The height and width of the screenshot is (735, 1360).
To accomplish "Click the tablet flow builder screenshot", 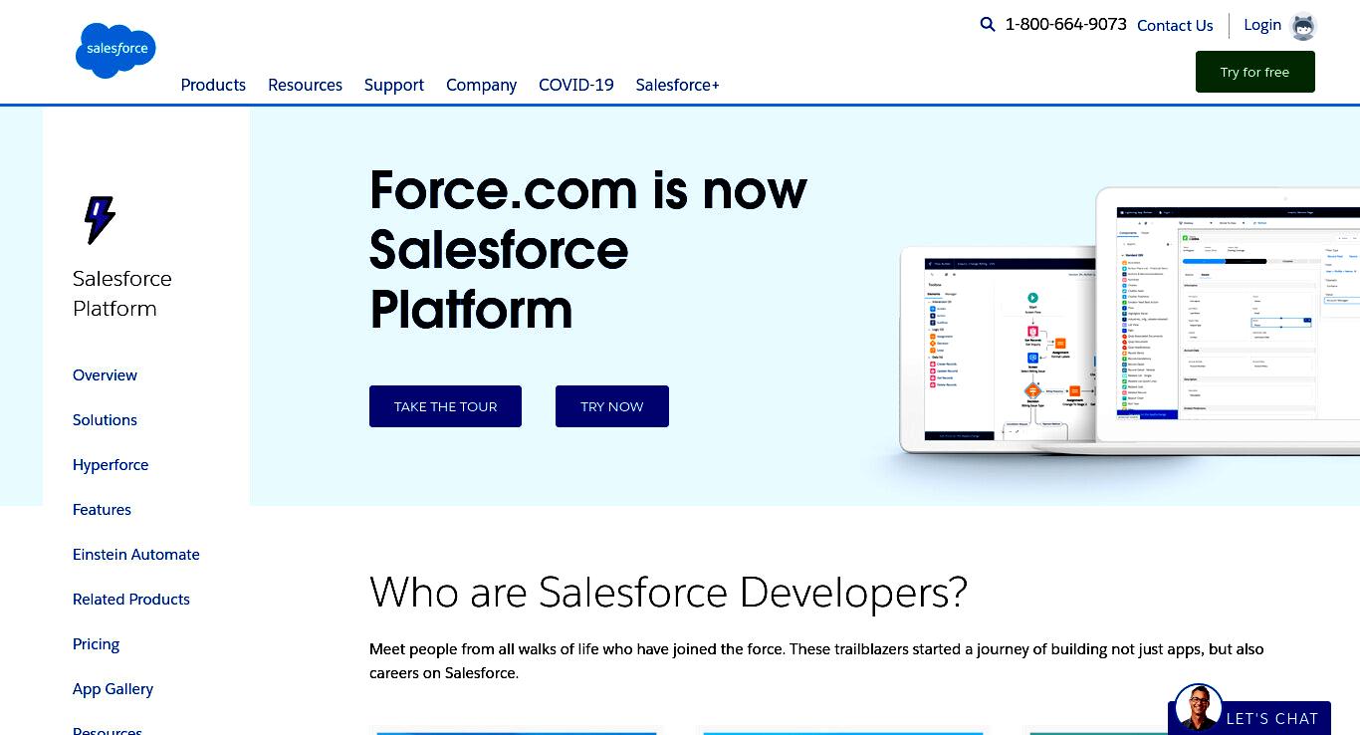I will pos(999,351).
